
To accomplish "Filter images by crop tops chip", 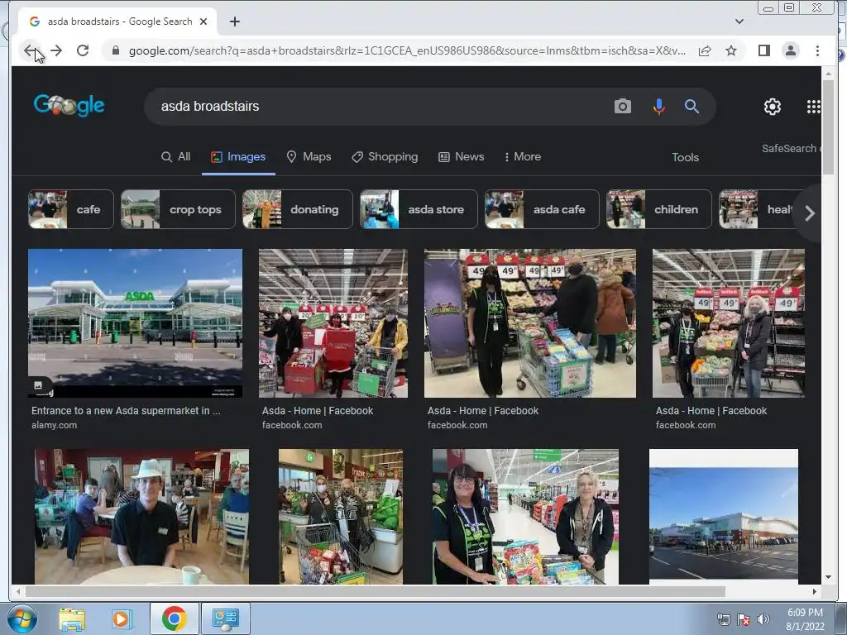I will point(179,209).
